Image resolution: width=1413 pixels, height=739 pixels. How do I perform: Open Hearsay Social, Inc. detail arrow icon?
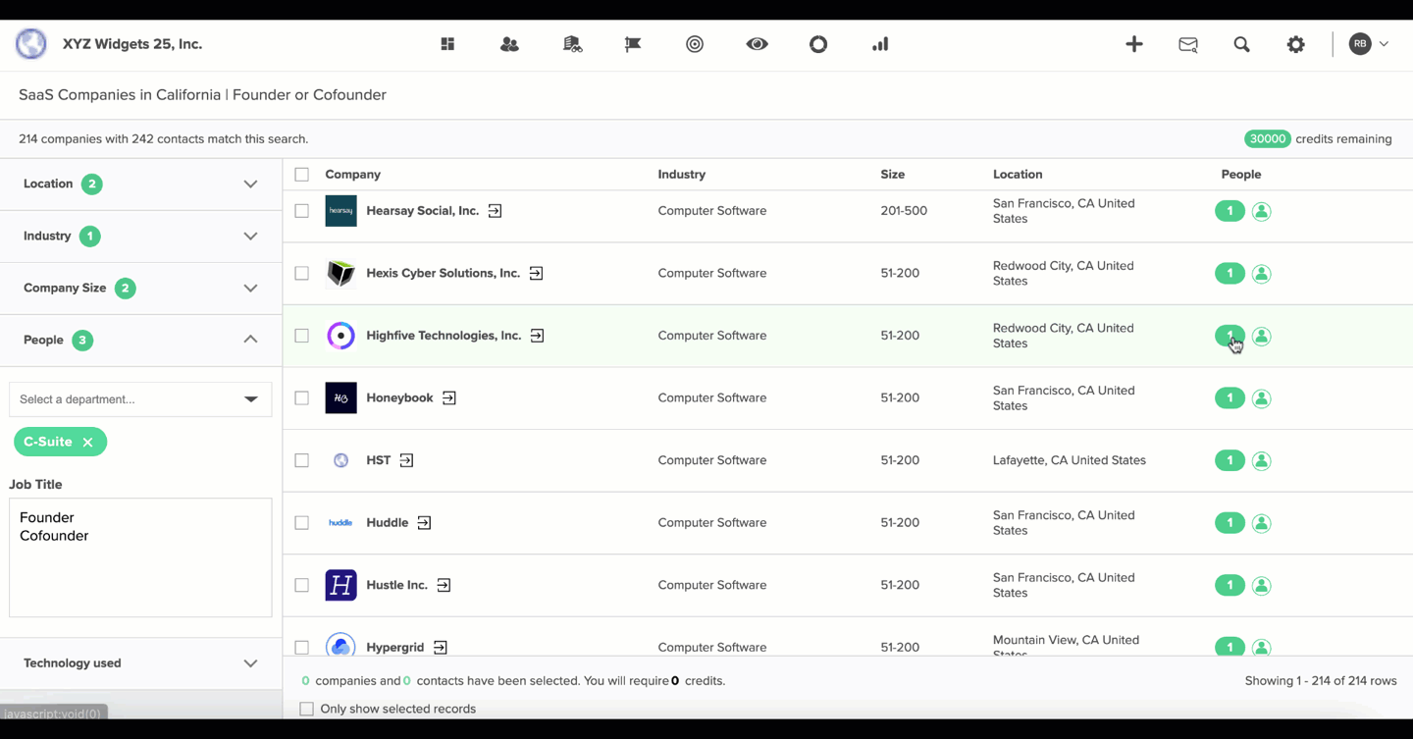496,211
